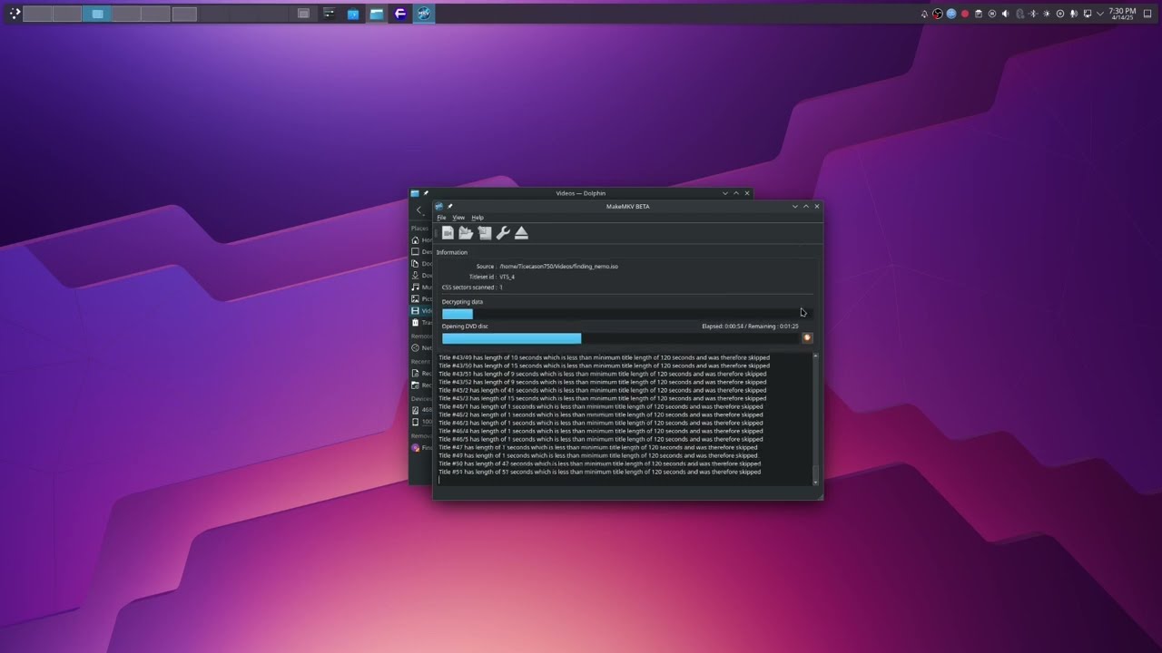Select Network in the Dolphin sidebar
This screenshot has width=1162, height=653.
421,348
